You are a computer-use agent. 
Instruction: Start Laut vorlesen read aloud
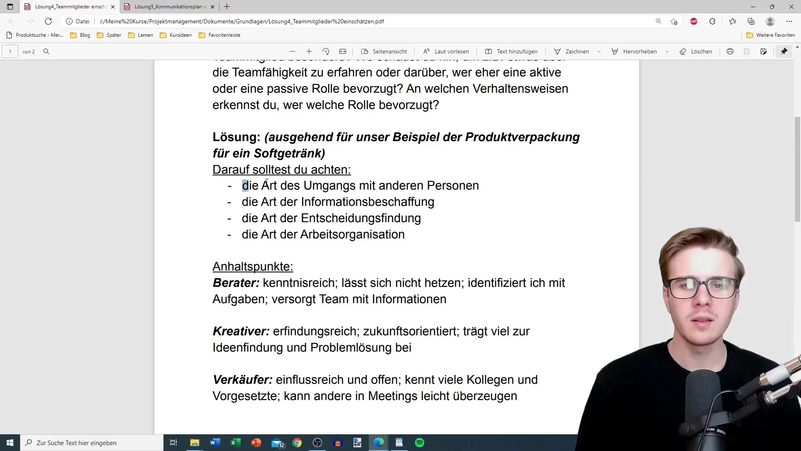point(446,51)
